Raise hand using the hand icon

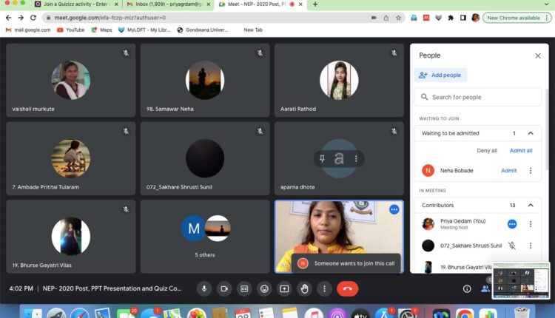tap(304, 289)
